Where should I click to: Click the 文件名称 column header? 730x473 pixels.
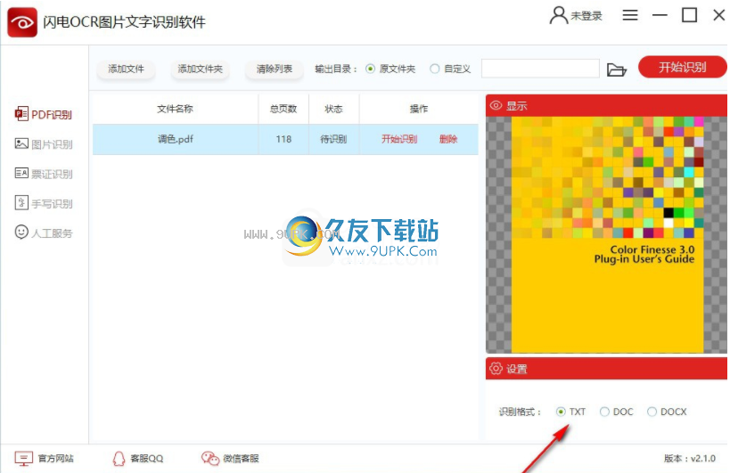175,109
